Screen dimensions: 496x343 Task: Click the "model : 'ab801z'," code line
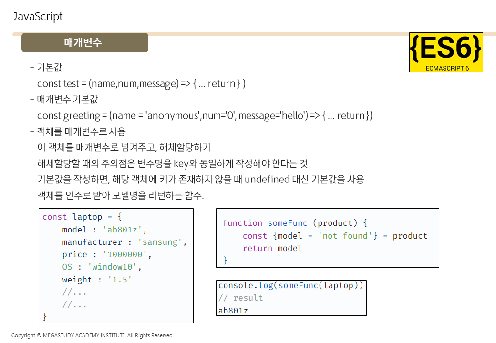click(x=104, y=230)
